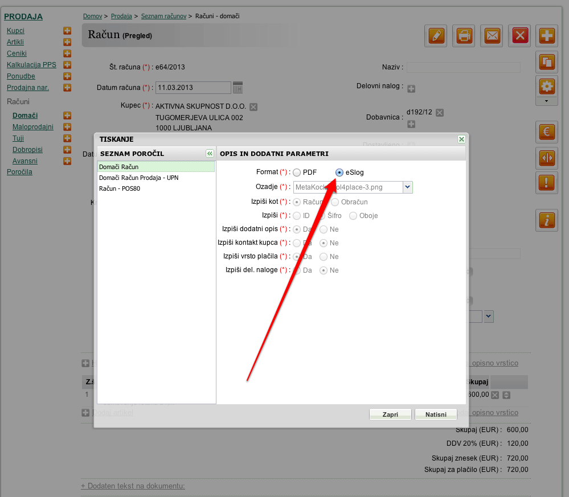Click the euro payment icon
Screen dimensions: 569x497
coord(547,132)
